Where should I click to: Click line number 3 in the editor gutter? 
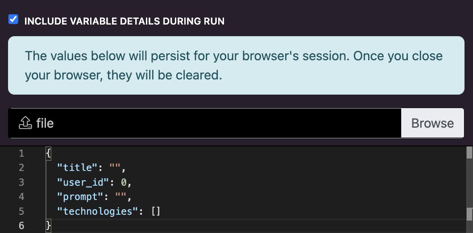coord(21,182)
